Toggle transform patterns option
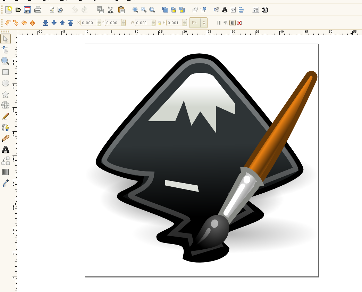 pyautogui.click(x=239, y=23)
